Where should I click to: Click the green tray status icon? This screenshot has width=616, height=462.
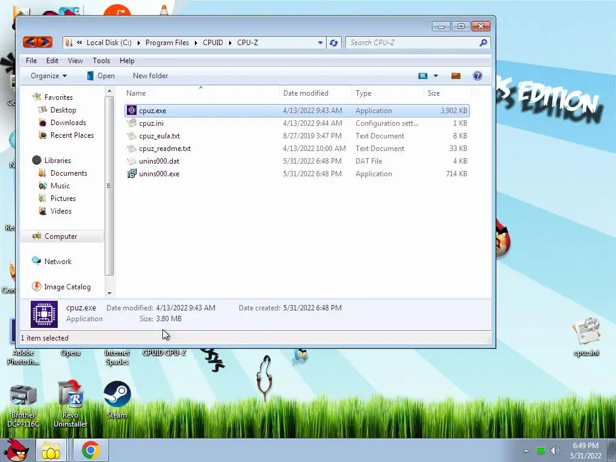[x=541, y=451]
